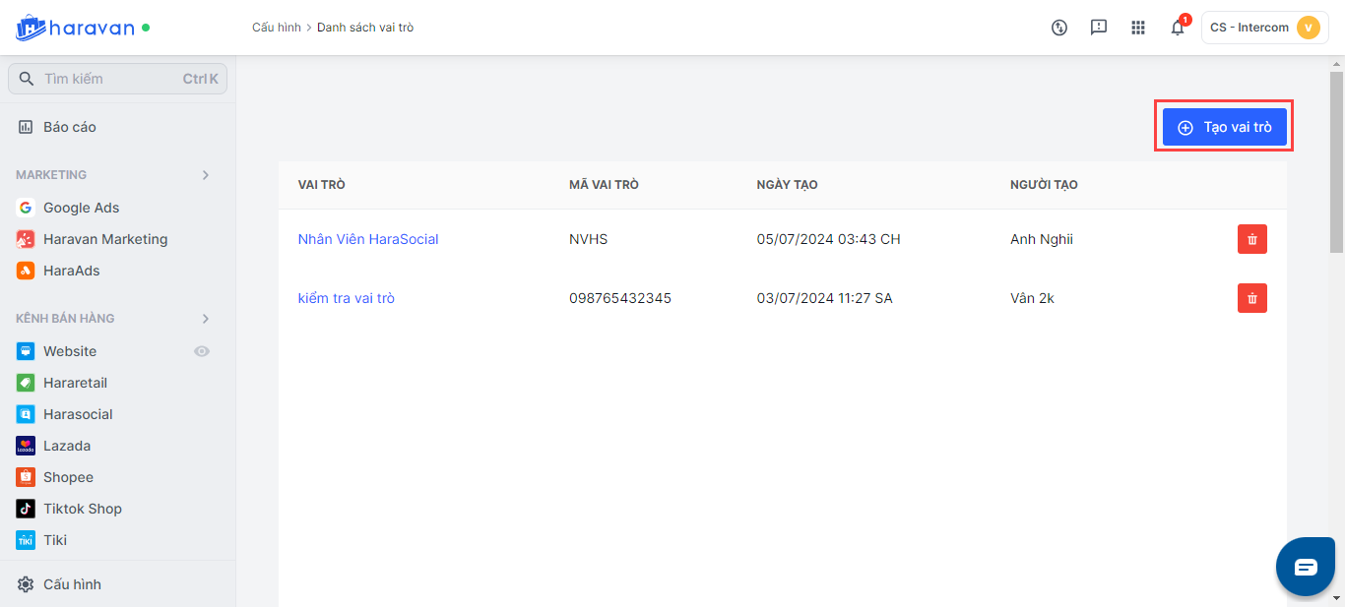Open the feedback message icon
The image size is (1345, 607).
click(x=1099, y=28)
